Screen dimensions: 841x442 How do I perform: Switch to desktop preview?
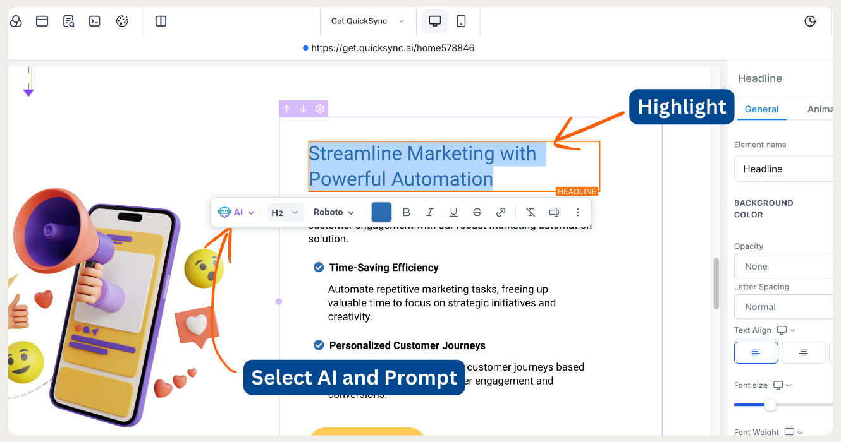tap(435, 21)
